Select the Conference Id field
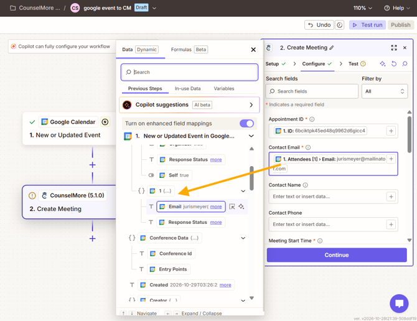Image resolution: width=417 pixels, height=321 pixels. [171, 254]
